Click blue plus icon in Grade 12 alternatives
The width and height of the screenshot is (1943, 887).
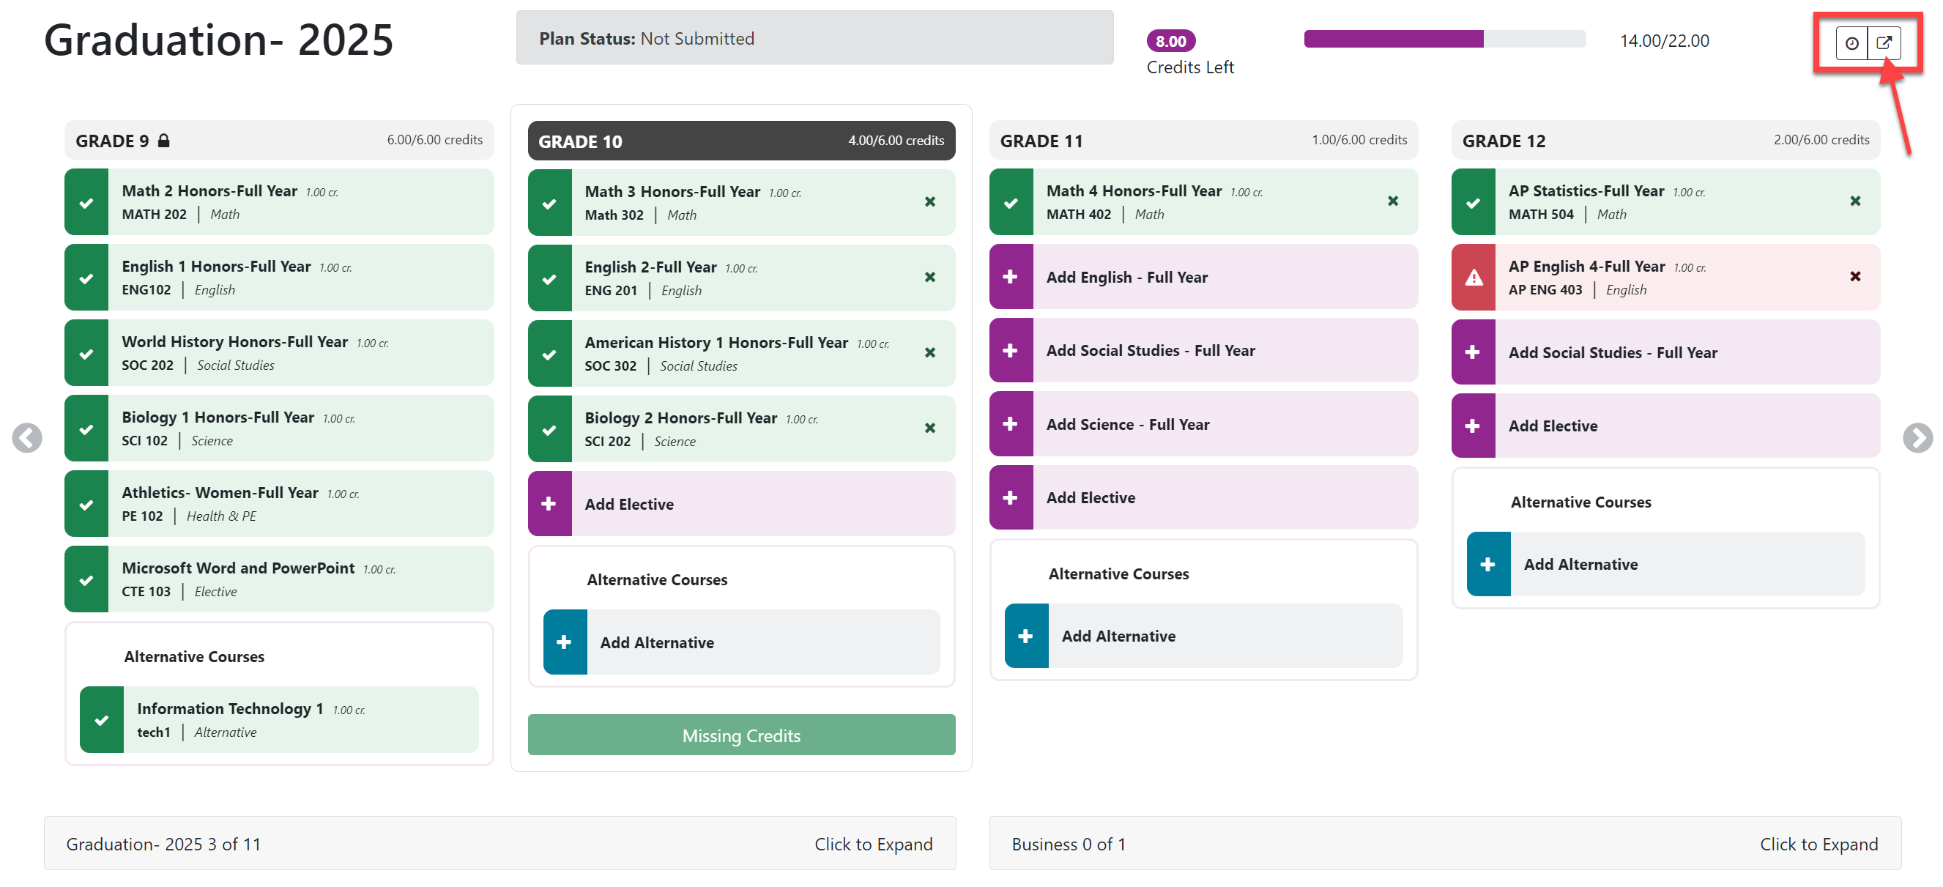pos(1487,564)
